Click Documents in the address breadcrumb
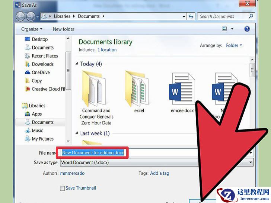271x203 pixels. (x=89, y=16)
